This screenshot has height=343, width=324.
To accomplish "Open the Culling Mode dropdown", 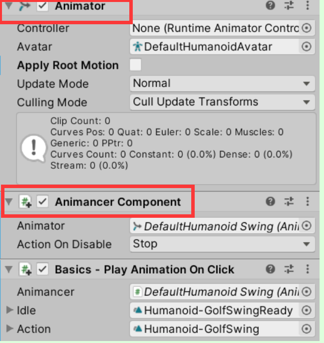I will 222,102.
